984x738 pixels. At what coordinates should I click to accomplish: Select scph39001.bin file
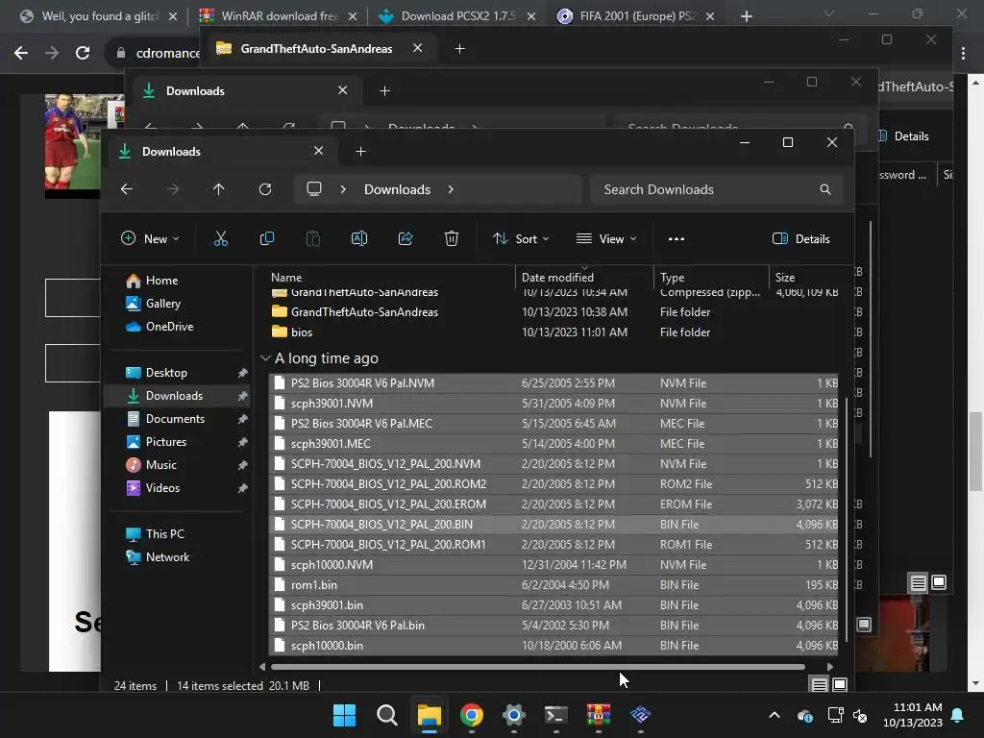coord(553,605)
